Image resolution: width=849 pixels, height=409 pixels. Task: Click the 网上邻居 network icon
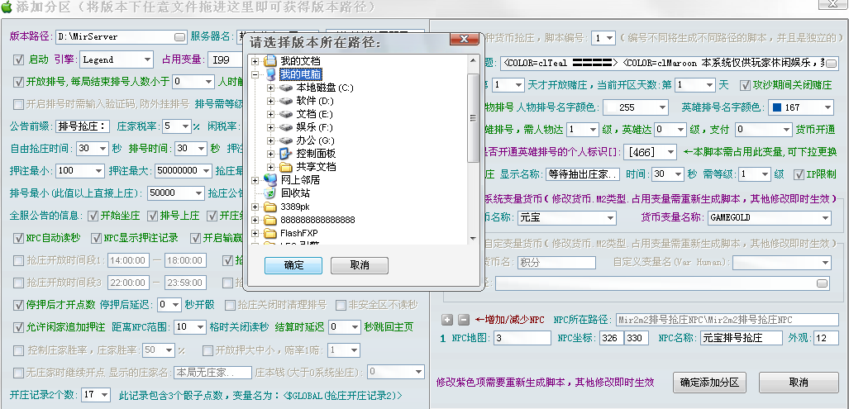[x=270, y=179]
